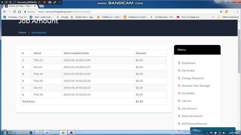The height and width of the screenshot is (135, 241).
Task: Open the Chrome three-dot menu
Action: [238, 12]
